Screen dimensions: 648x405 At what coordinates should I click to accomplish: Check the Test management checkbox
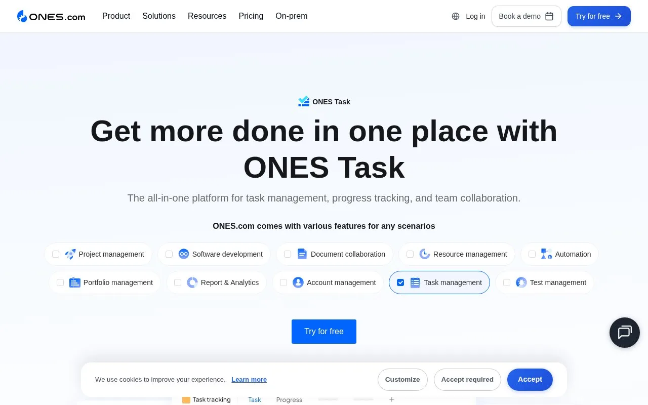507,282
